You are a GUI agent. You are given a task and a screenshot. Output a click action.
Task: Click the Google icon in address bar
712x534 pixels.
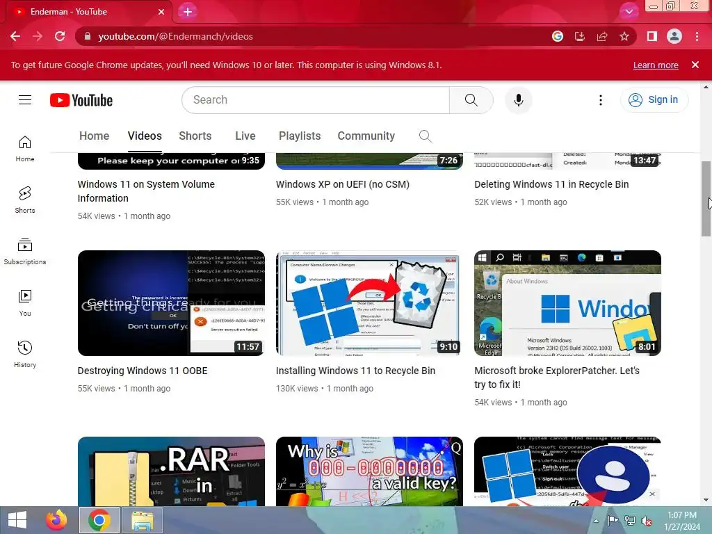[x=557, y=36]
